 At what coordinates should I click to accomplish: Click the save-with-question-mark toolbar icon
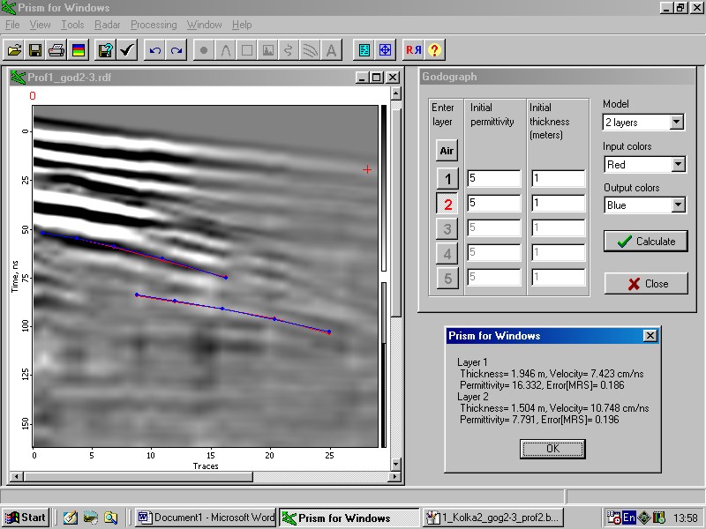pyautogui.click(x=105, y=50)
